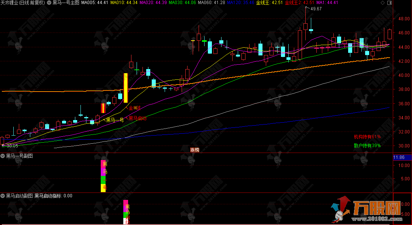The height and width of the screenshot is (225, 412).
Task: Open the 黑马一号副图 panel dropdown arrow
Action: click(3, 156)
